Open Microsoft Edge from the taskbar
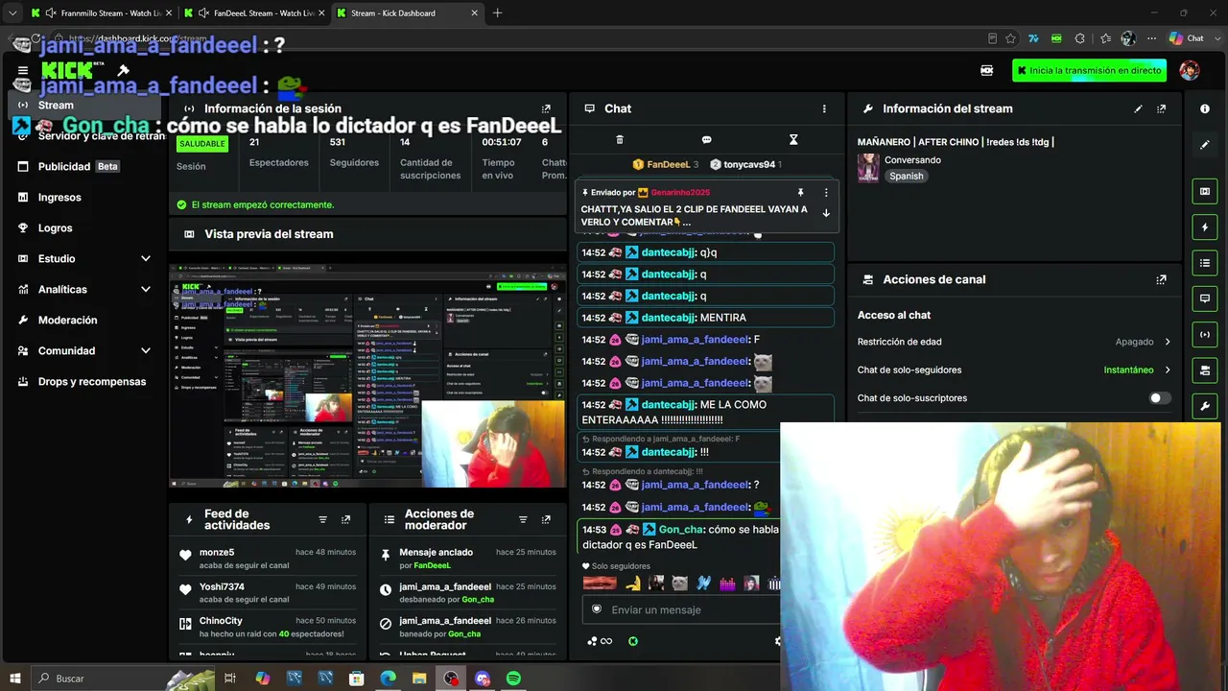 point(388,679)
